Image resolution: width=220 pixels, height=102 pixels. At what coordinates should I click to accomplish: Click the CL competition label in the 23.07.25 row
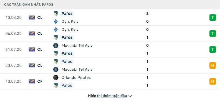pos(40,65)
